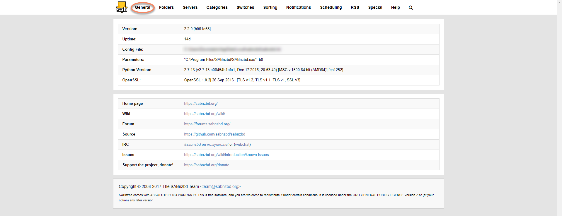
Task: Open the search magnifier icon
Action: tap(411, 8)
